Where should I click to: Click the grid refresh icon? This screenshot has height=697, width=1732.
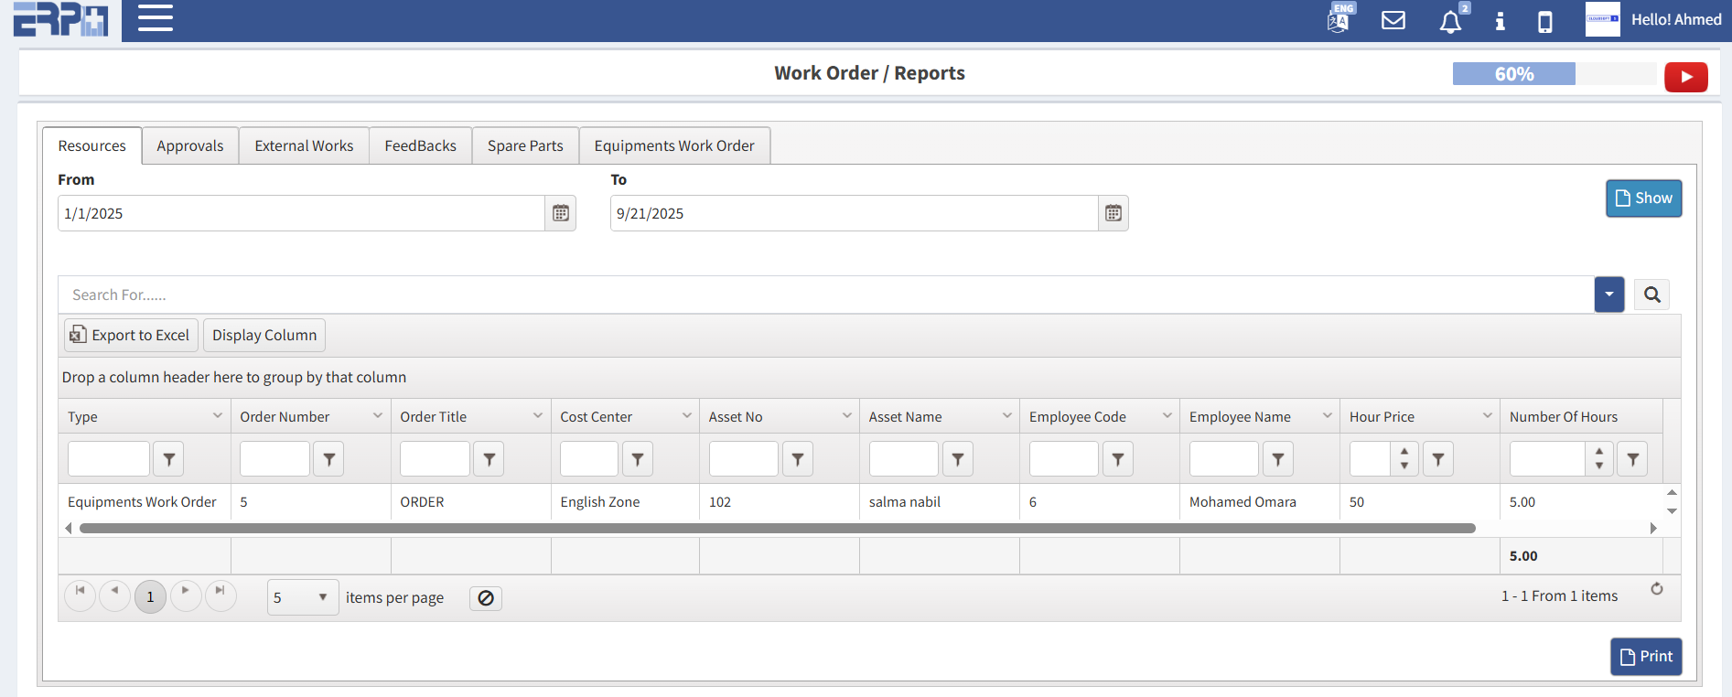coord(1656,589)
